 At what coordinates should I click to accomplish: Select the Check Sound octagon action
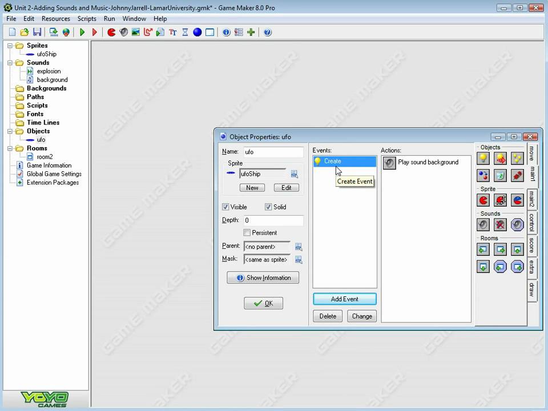[517, 225]
